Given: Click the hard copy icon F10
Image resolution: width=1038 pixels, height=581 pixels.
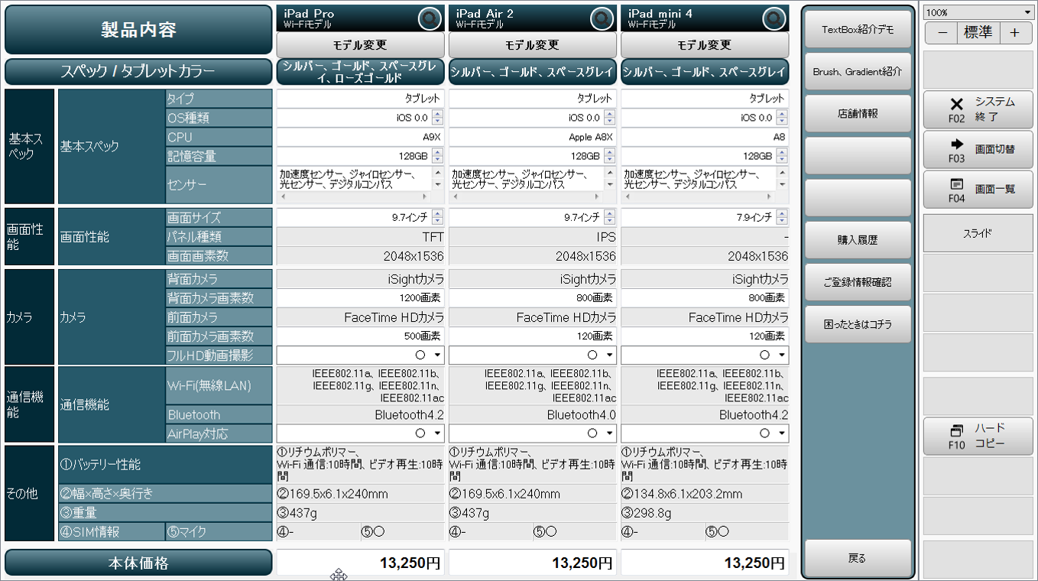Looking at the screenshot, I should pos(956,430).
